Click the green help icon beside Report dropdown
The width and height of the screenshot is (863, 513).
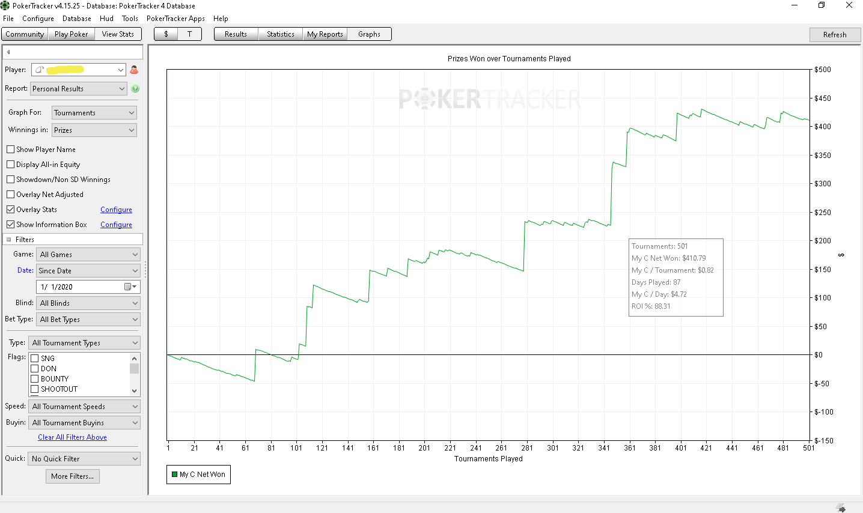pos(135,88)
